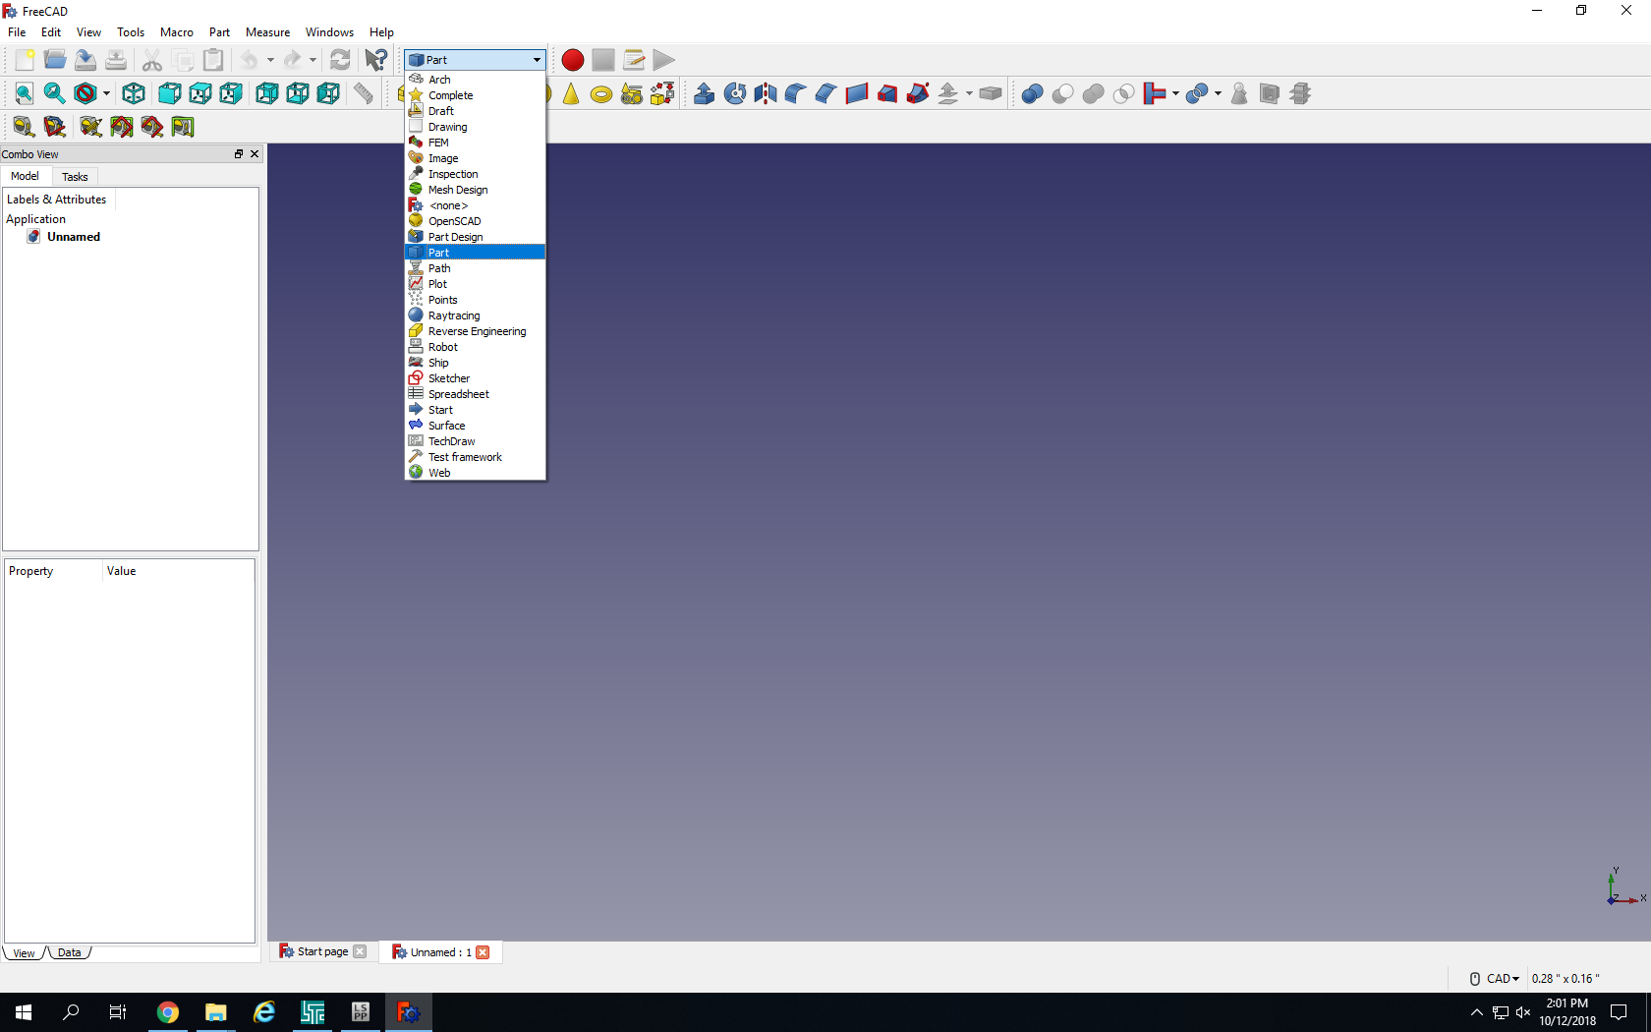Open the Macro menu
This screenshot has height=1032, width=1651.
(177, 32)
